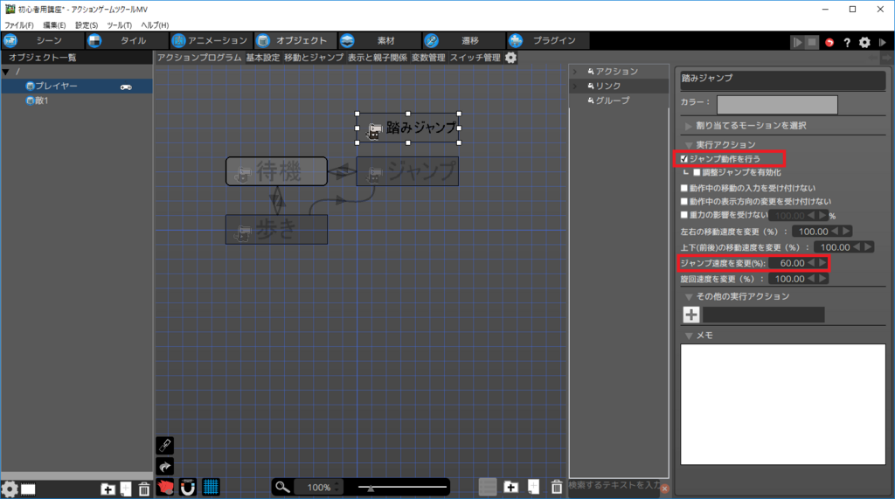Click the gear icon beside スイッチ管理
The width and height of the screenshot is (895, 499).
510,58
